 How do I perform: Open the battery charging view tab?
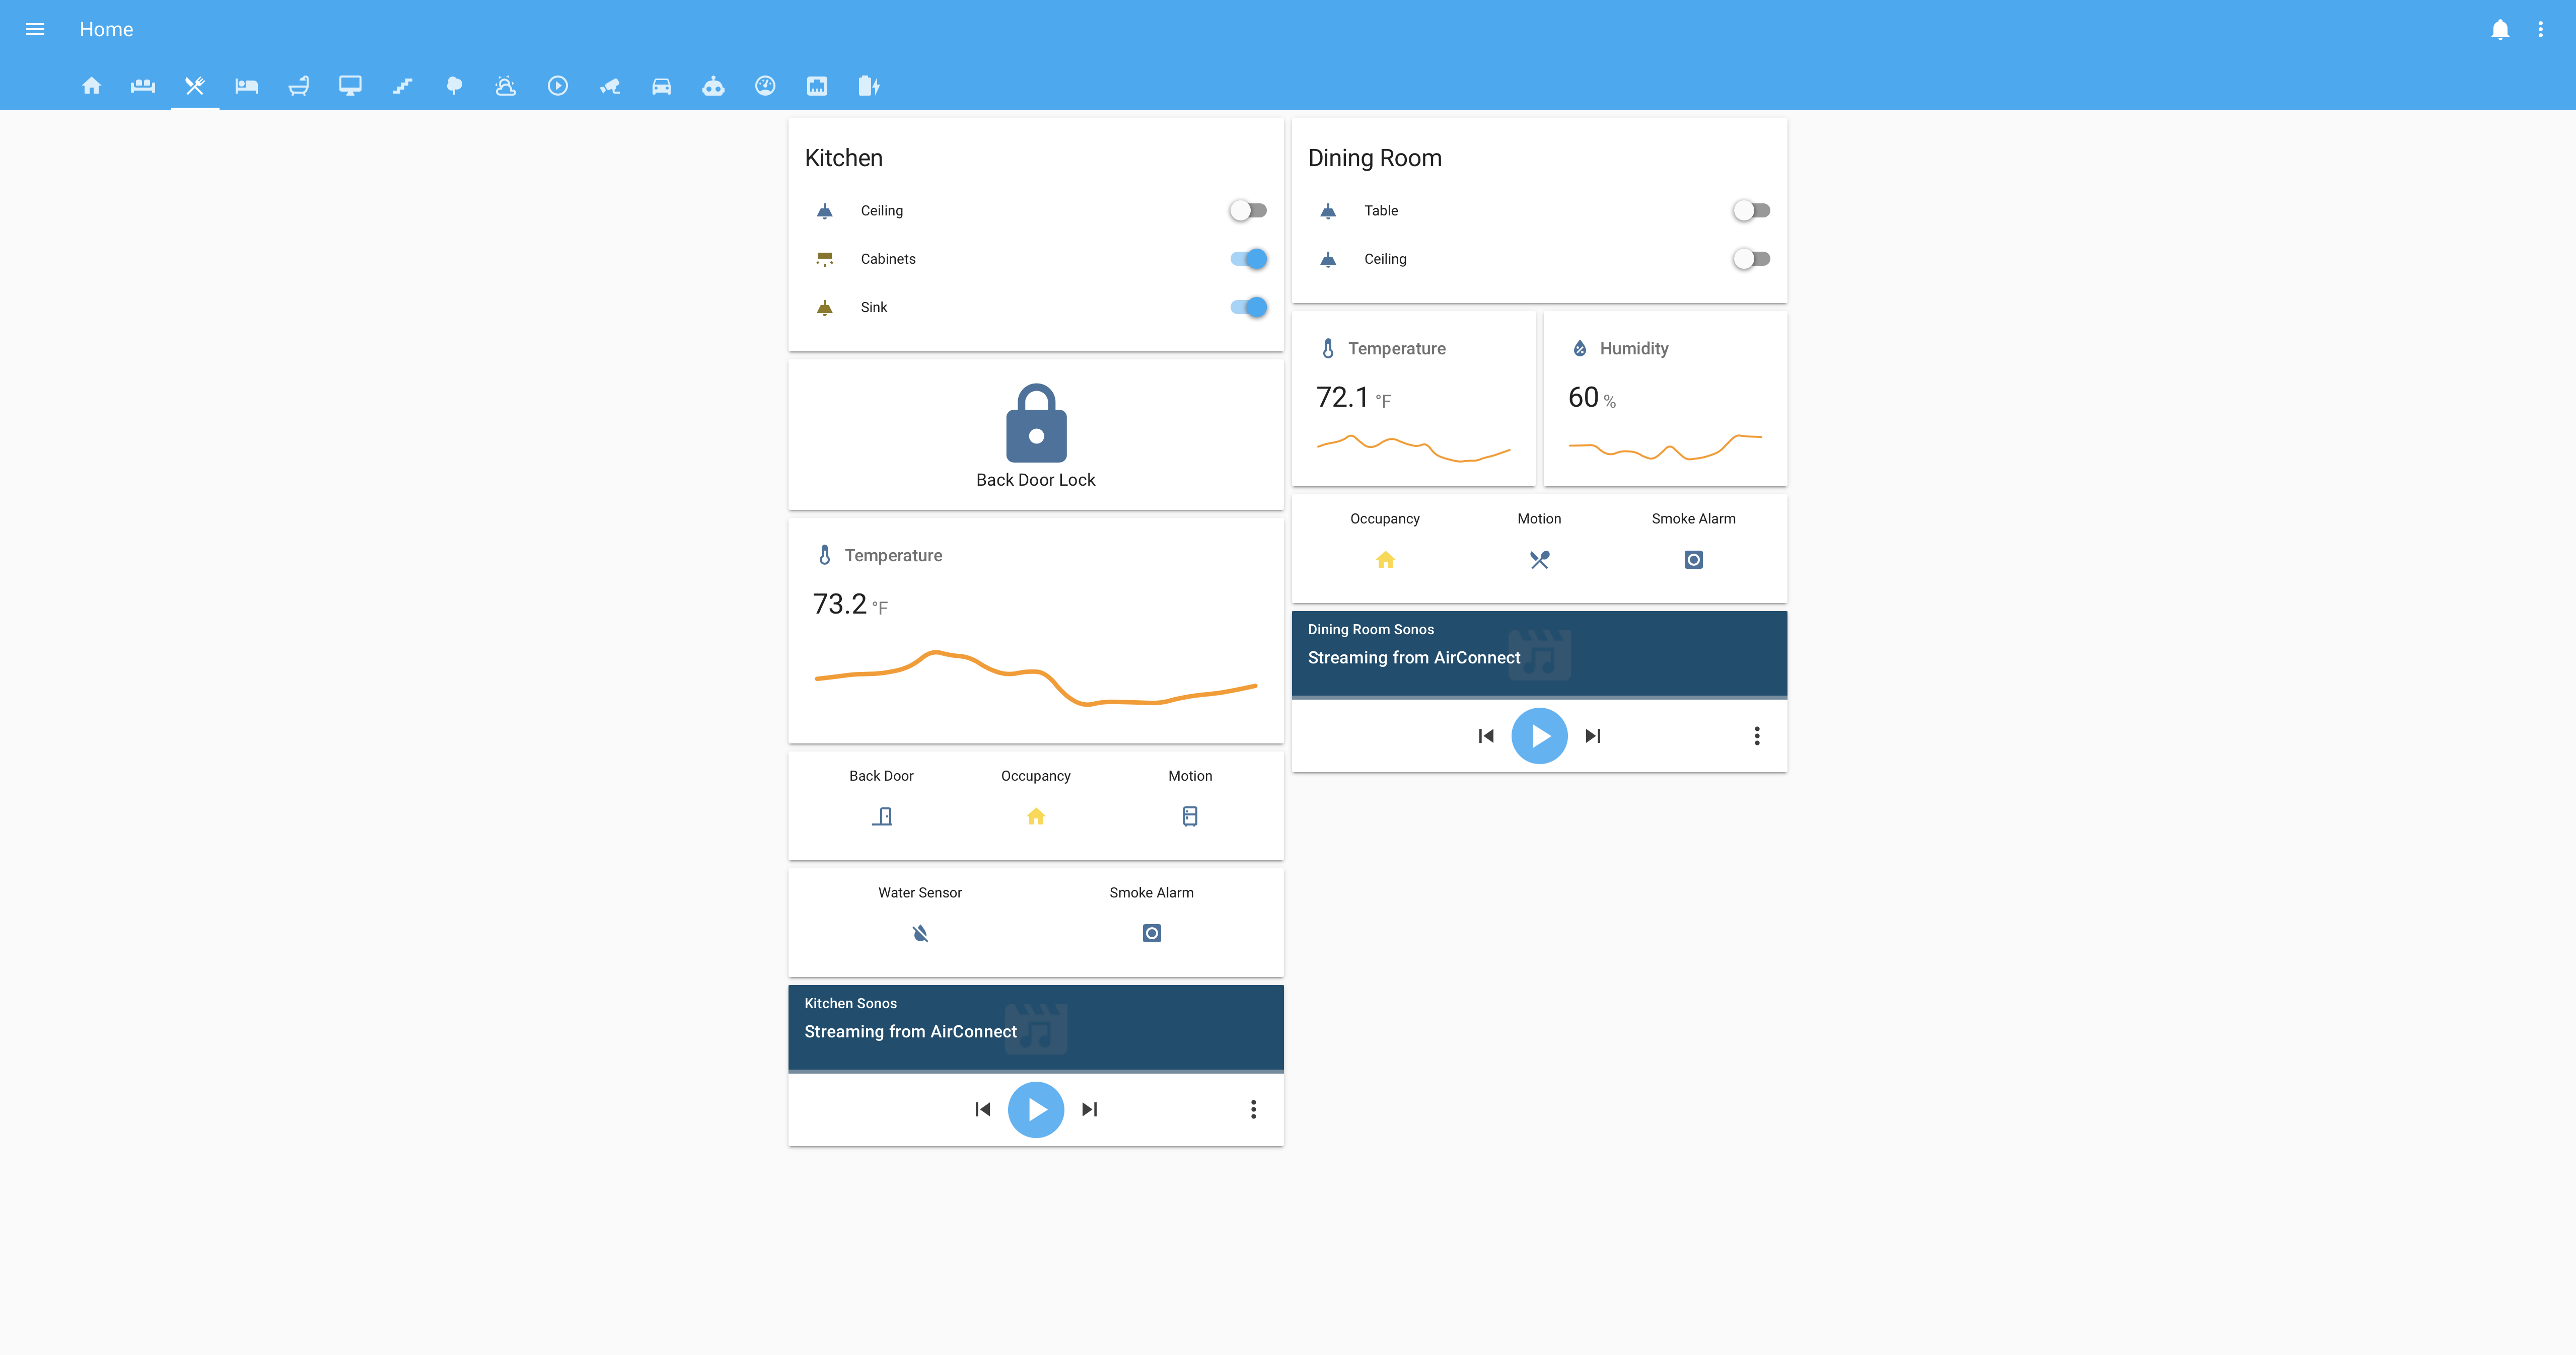point(868,86)
